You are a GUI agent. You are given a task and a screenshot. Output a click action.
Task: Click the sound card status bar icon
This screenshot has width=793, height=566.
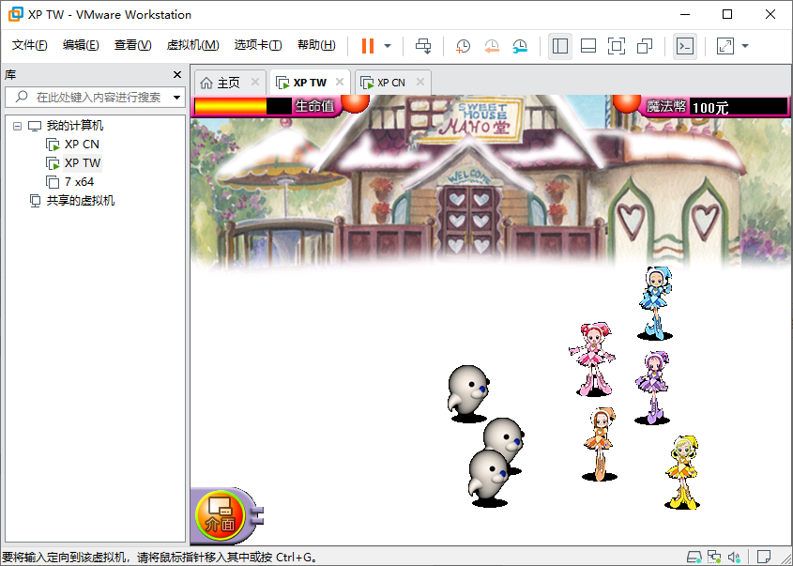pyautogui.click(x=734, y=557)
